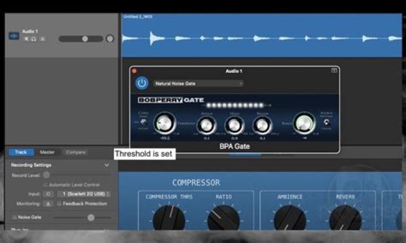Toggle the blue plug-in power button

tap(142, 83)
